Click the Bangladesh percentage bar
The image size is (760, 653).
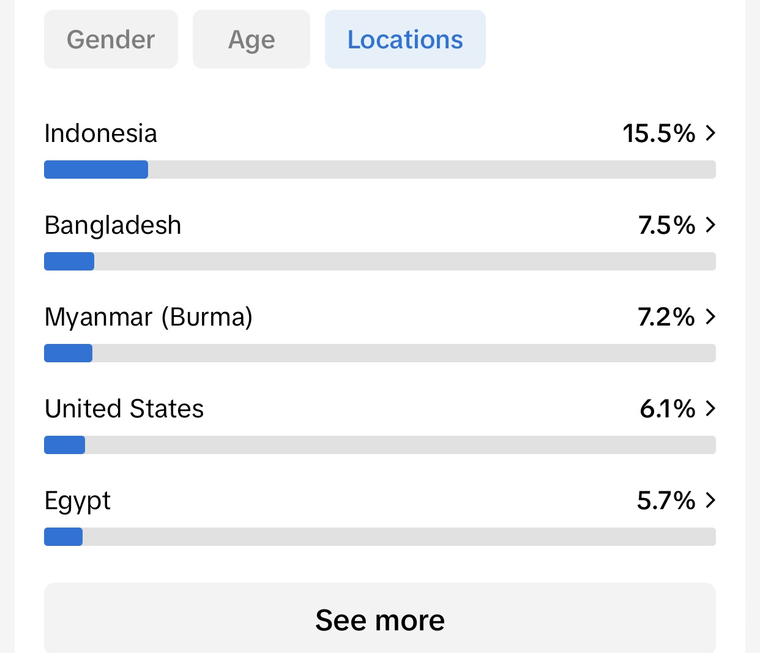coord(380,261)
